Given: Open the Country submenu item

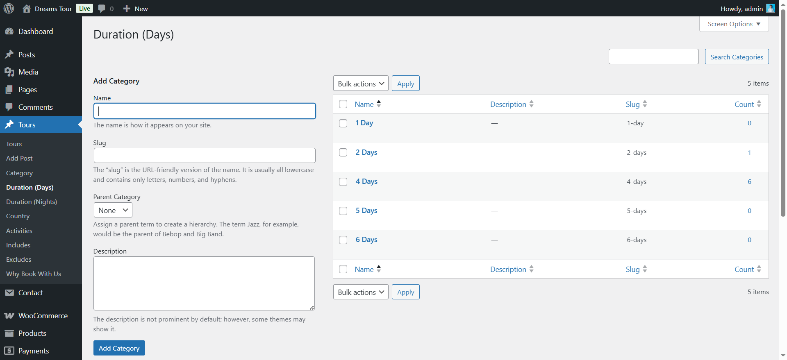Looking at the screenshot, I should click(x=18, y=216).
